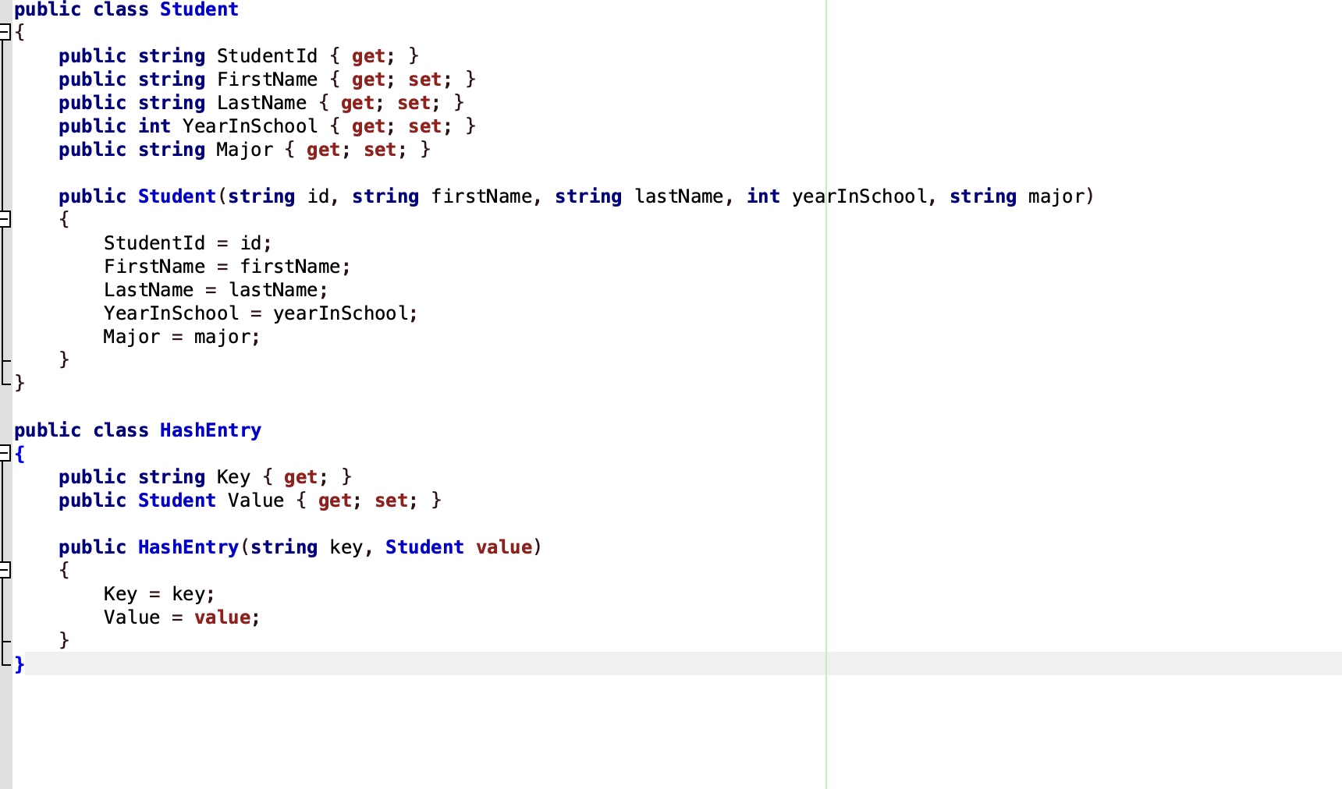
Task: Collapse the HashEntry constructor body fold region
Action: [x=5, y=570]
